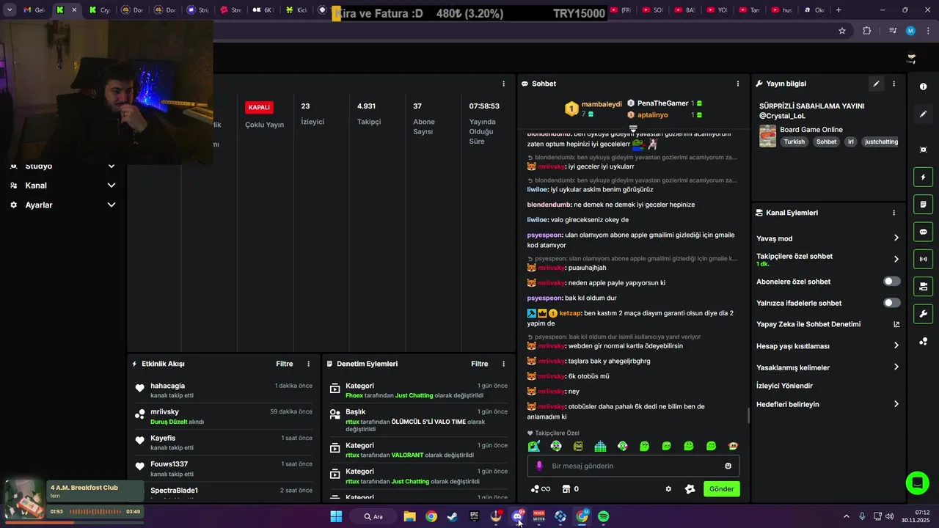Collapse the chat leaderboard arrow
Viewport: 939px width, 528px height.
click(633, 128)
